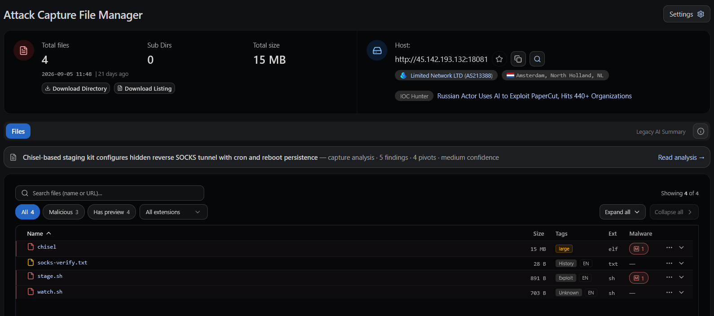Image resolution: width=714 pixels, height=316 pixels.
Task: Click the Download Listing button
Action: coord(145,88)
